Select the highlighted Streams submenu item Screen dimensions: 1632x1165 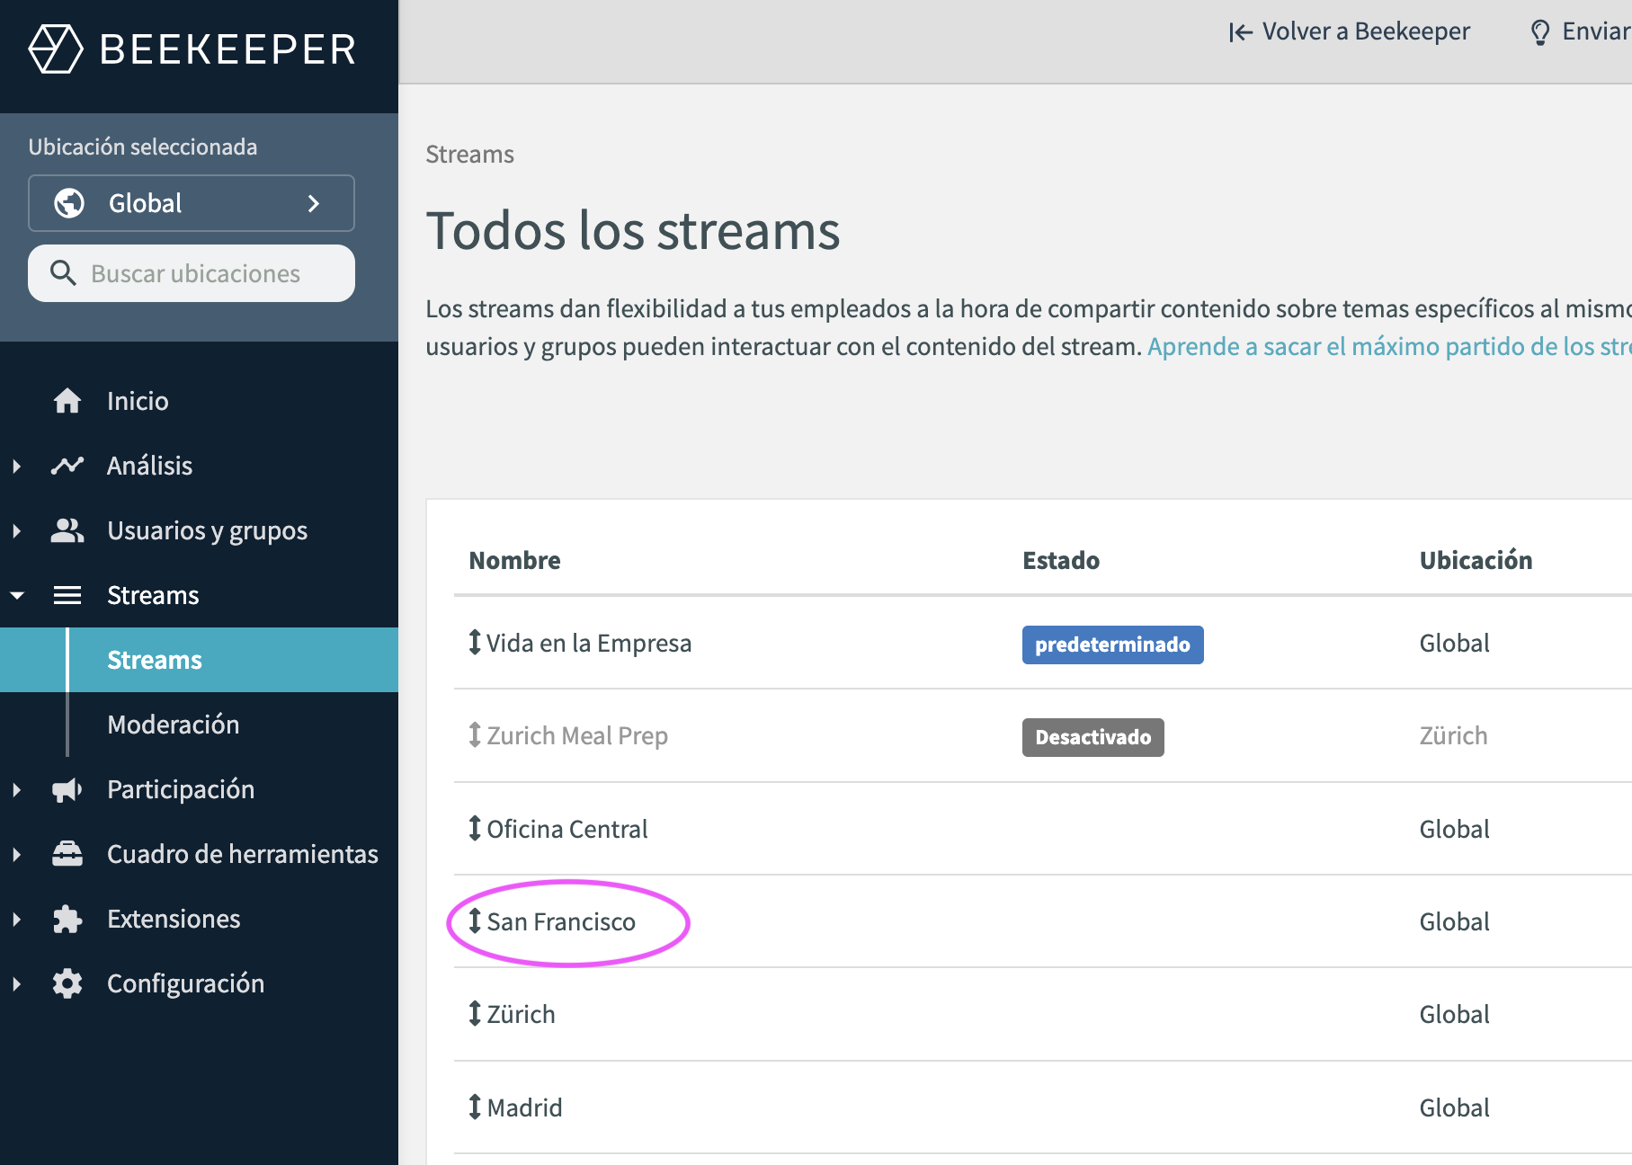coord(199,660)
